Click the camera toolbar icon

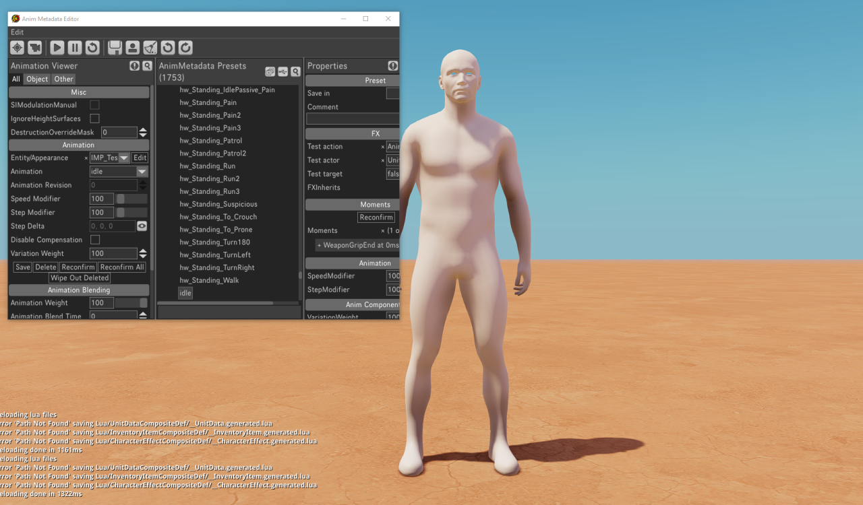click(x=34, y=48)
